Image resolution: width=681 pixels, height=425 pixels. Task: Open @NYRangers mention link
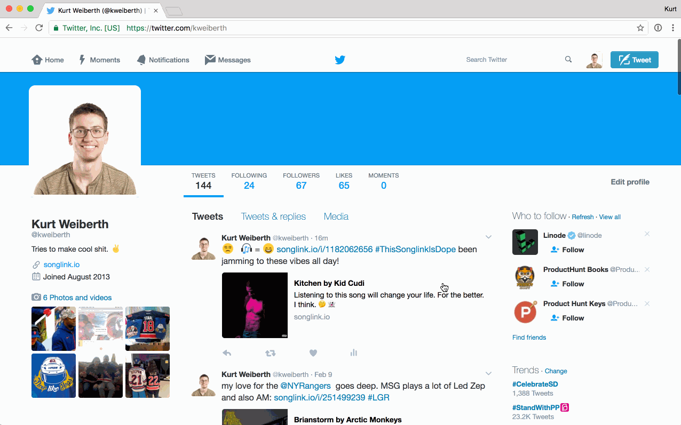coord(305,386)
